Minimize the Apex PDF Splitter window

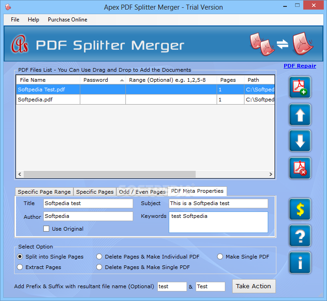click(285, 6)
